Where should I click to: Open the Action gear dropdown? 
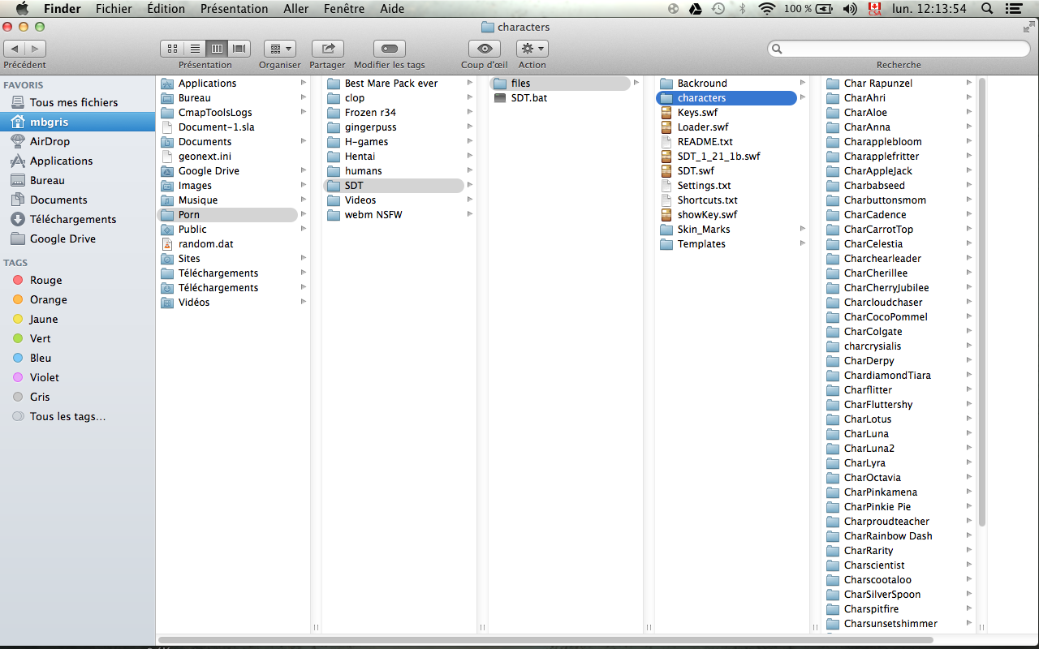532,49
